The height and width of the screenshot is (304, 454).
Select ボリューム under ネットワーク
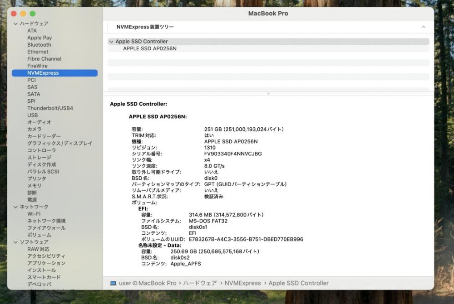click(39, 235)
